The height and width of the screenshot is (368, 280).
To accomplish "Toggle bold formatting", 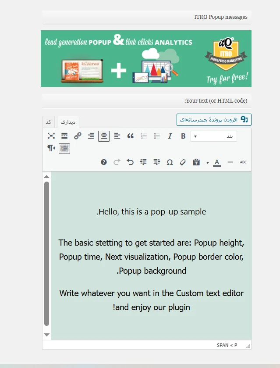I will [183, 136].
